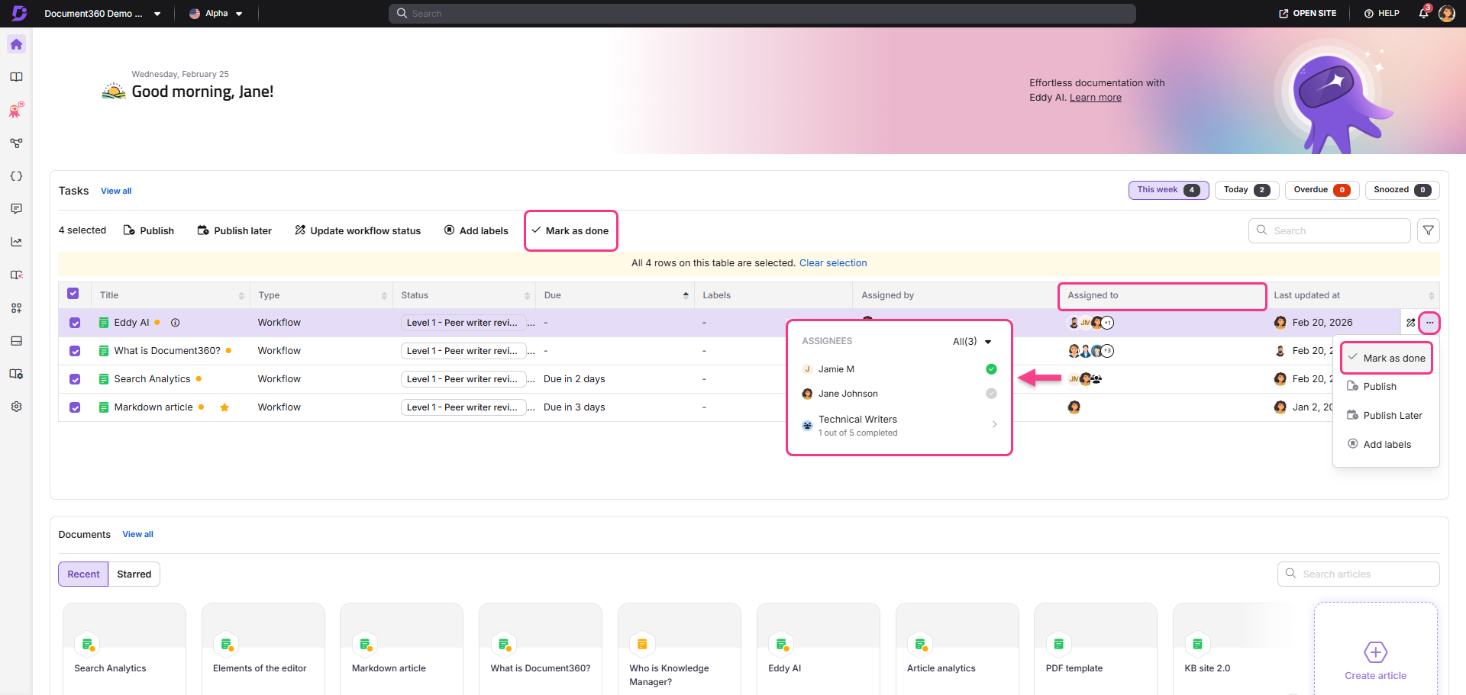Open the Documentation section in the sidebar
The image size is (1466, 695).
(x=16, y=76)
